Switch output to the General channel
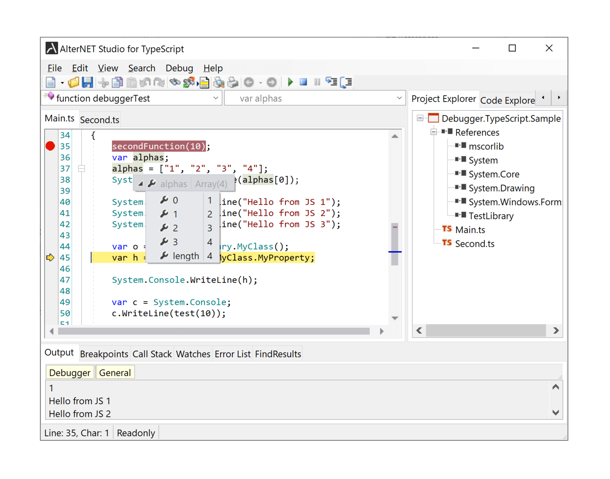Image resolution: width=610 pixels, height=479 pixels. [x=115, y=372]
